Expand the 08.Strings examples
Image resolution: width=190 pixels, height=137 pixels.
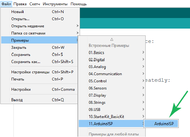(112, 102)
